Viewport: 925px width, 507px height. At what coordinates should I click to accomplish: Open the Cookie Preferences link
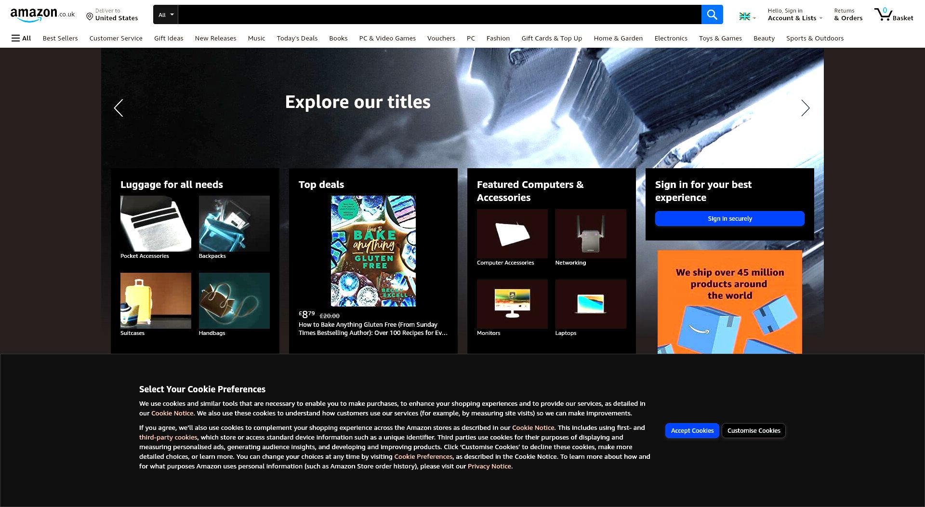[423, 457]
